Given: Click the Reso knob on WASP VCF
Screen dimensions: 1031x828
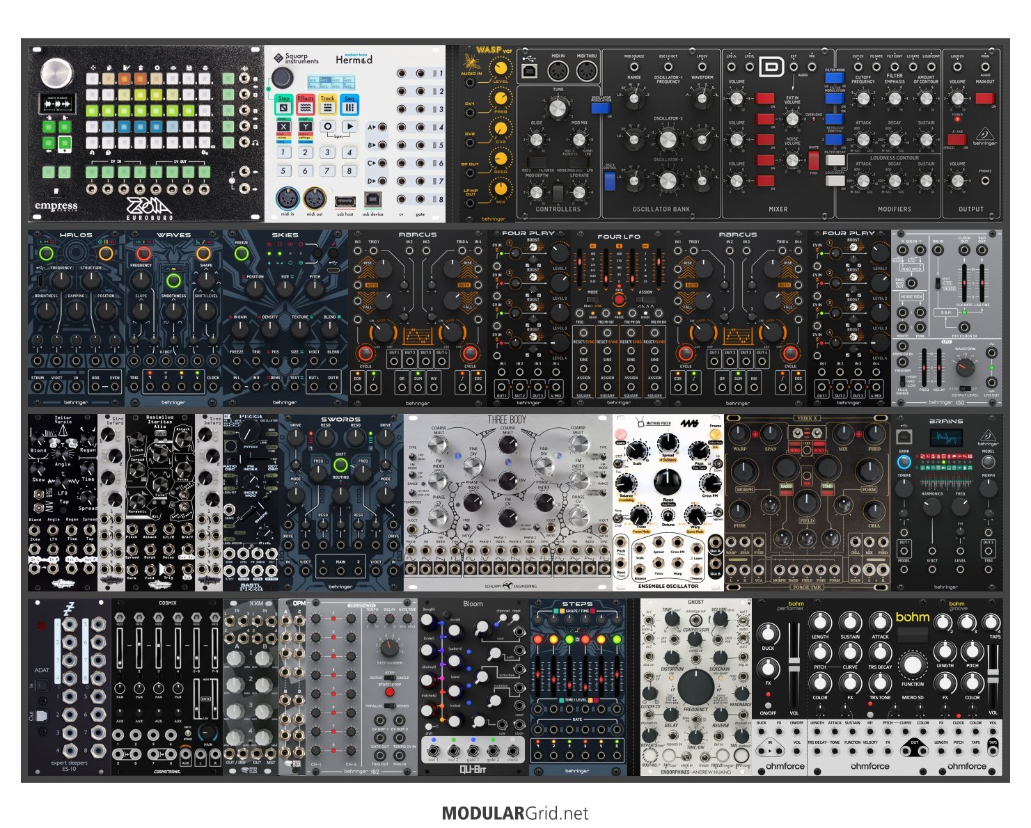Looking at the screenshot, I should (x=499, y=159).
